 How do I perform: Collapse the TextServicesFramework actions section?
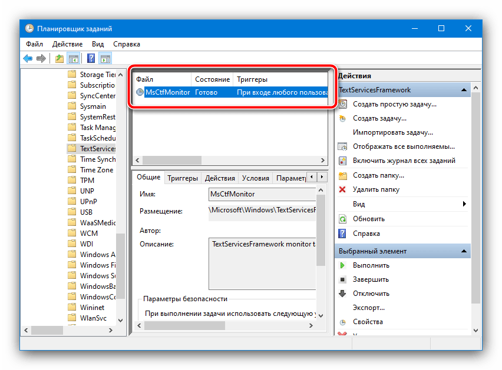click(464, 90)
